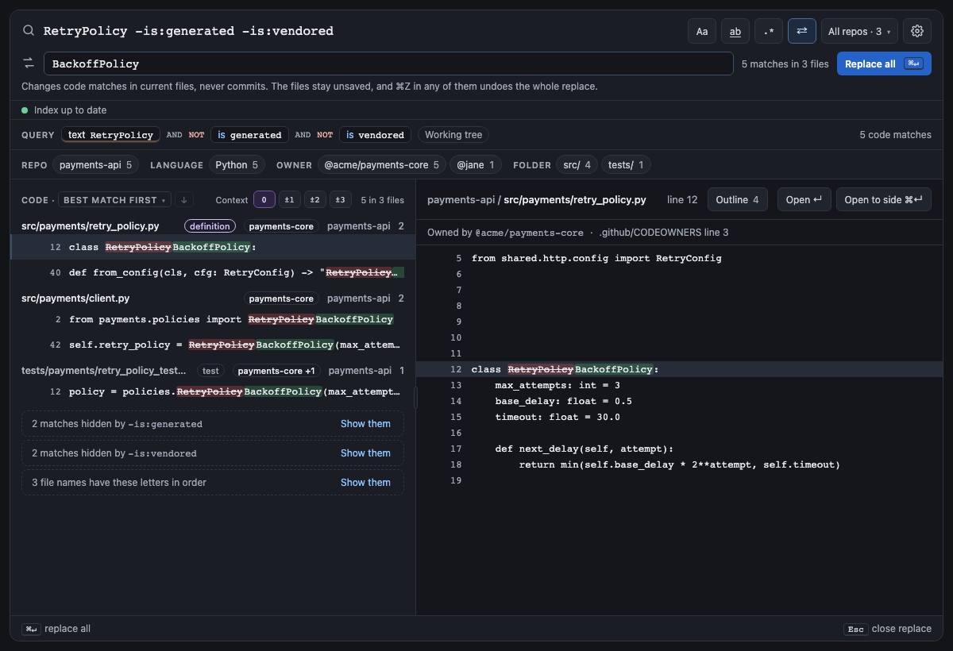The width and height of the screenshot is (953, 651).
Task: Toggle regular expression (.*) mode
Action: 769,31
